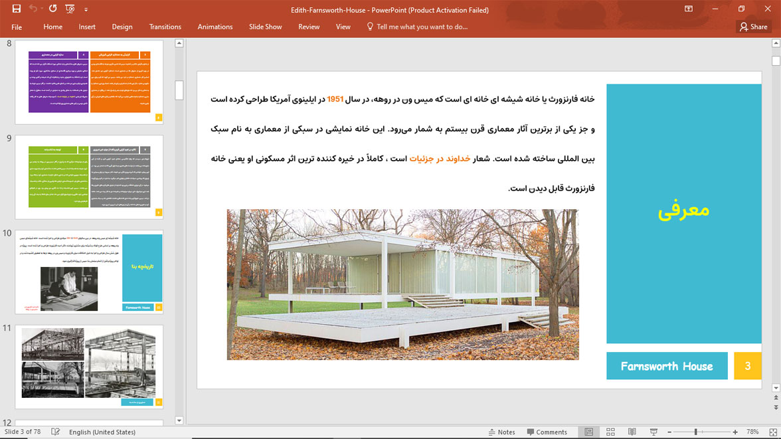
Task: Click zoom out minus button
Action: [x=669, y=432]
